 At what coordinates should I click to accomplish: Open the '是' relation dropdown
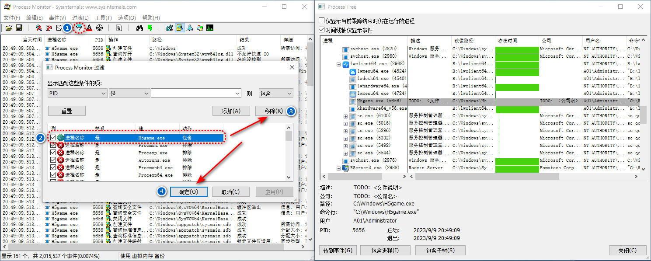point(129,93)
